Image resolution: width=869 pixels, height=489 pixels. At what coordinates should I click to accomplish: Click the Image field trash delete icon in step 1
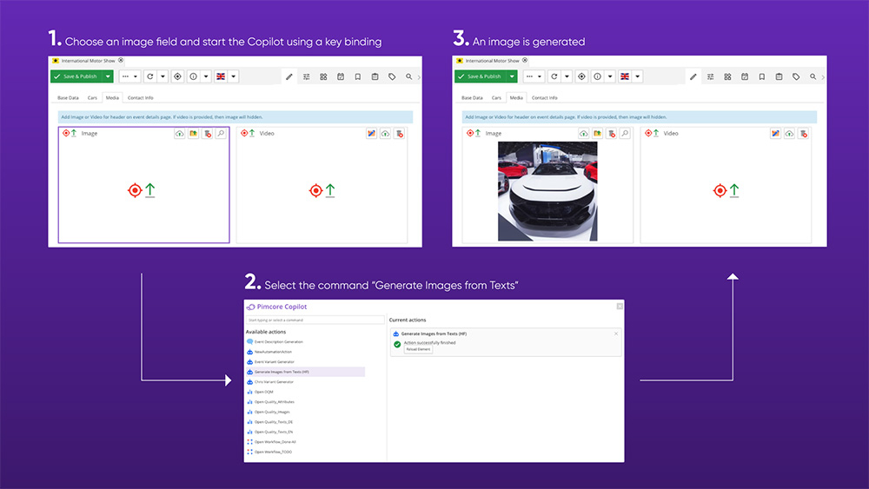(208, 134)
